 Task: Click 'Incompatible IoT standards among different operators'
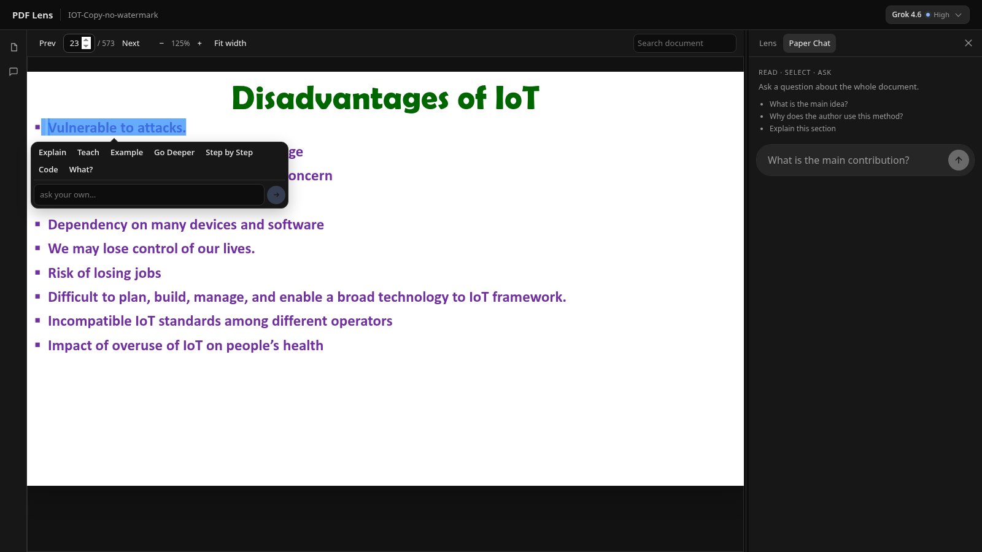pos(220,321)
